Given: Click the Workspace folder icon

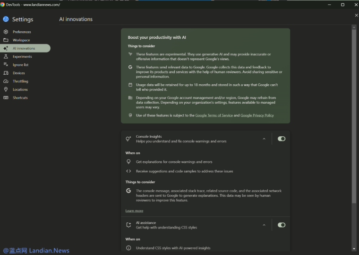Looking at the screenshot, I should pos(6,40).
